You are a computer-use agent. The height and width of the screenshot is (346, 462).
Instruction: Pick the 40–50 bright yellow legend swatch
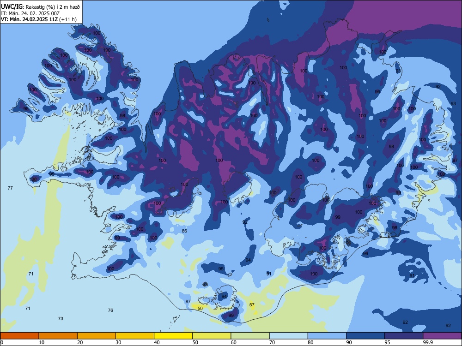coord(173,336)
